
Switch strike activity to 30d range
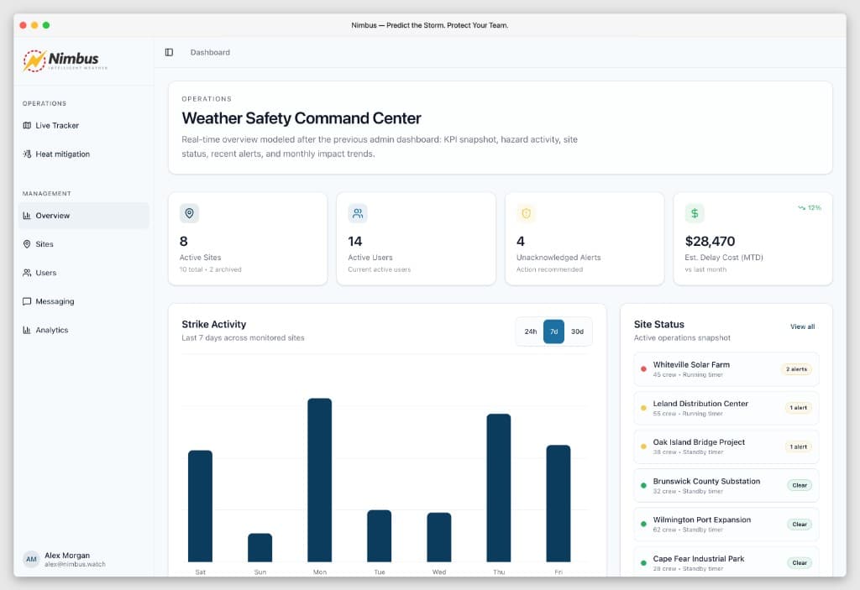tap(577, 332)
